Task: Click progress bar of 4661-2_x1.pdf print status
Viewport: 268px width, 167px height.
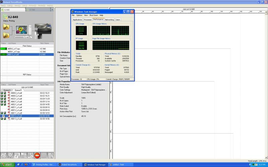Action: click(4, 54)
